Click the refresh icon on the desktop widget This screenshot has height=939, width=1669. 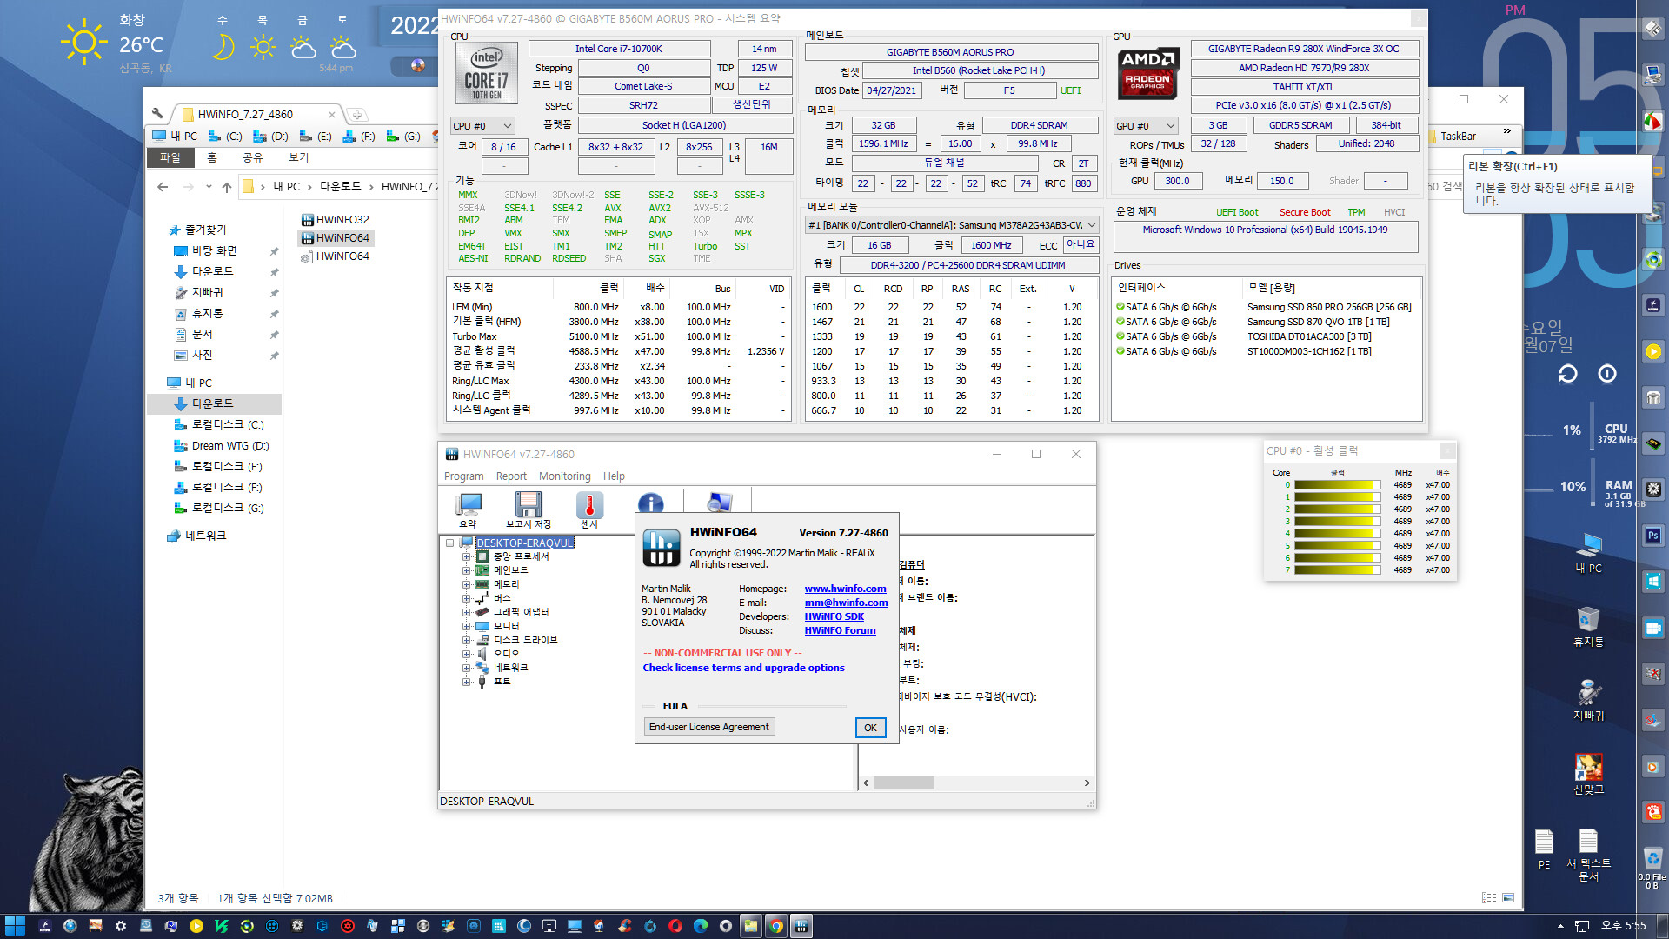point(1567,374)
